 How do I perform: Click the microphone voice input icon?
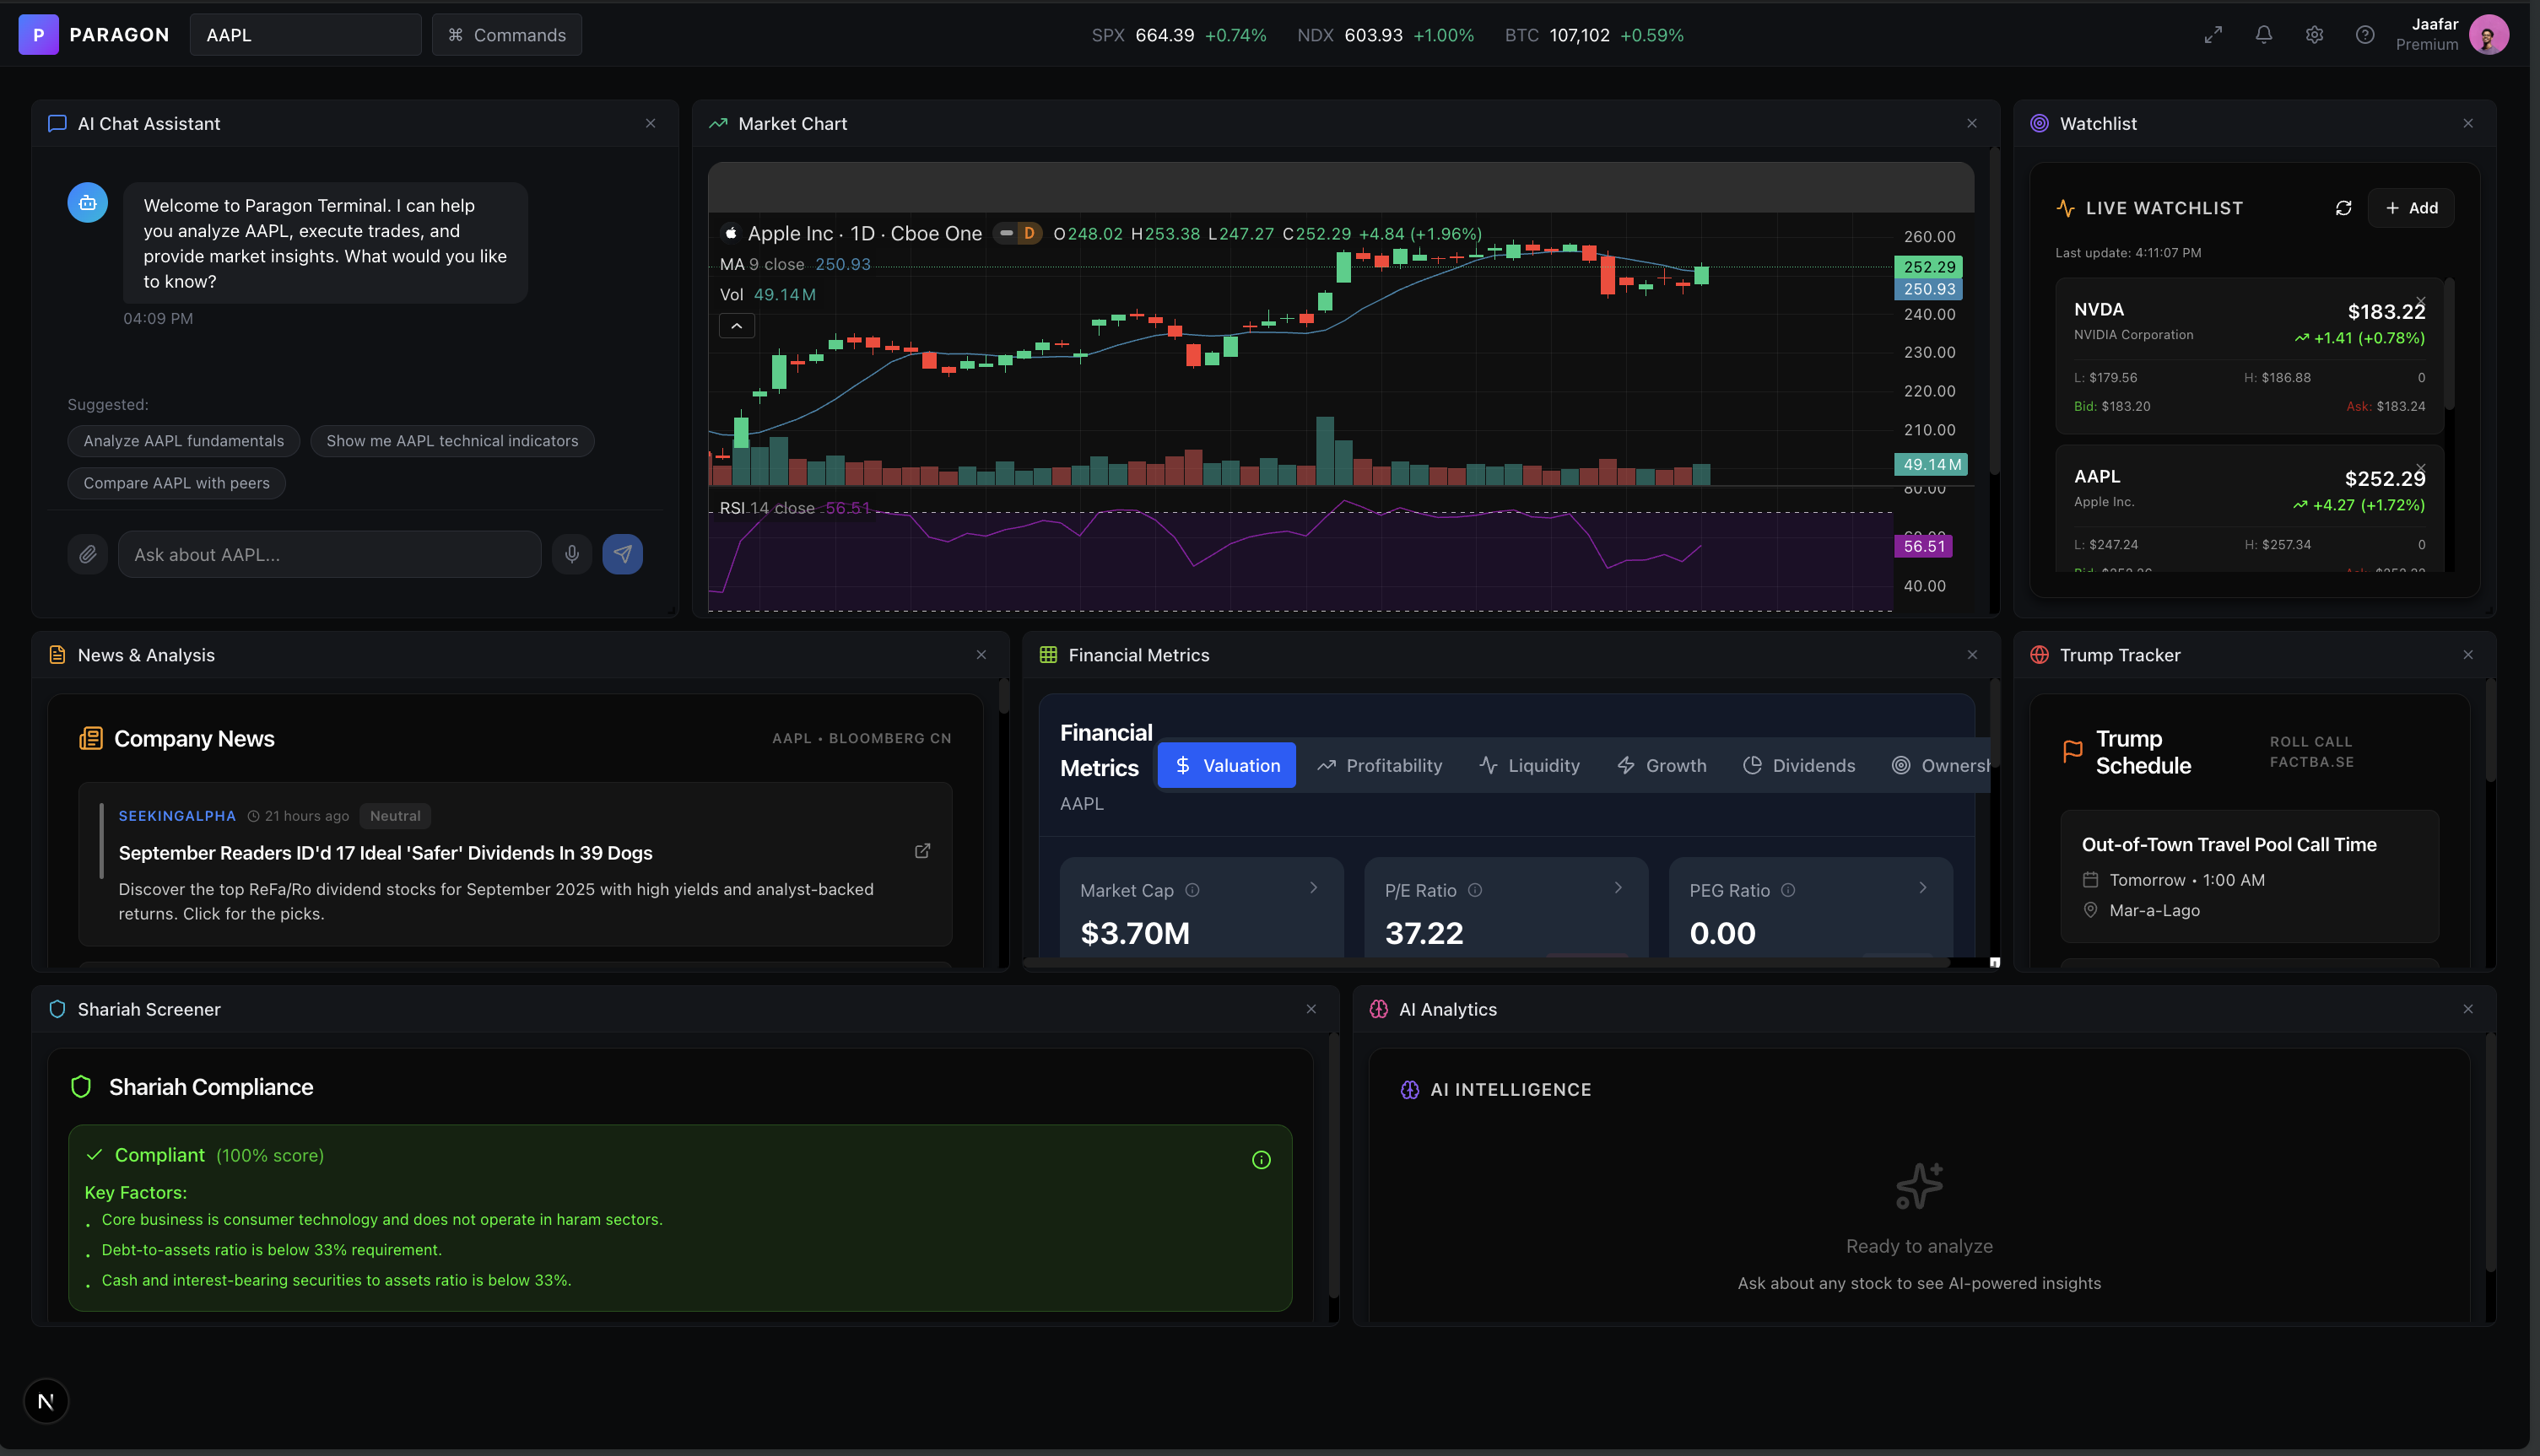(572, 554)
